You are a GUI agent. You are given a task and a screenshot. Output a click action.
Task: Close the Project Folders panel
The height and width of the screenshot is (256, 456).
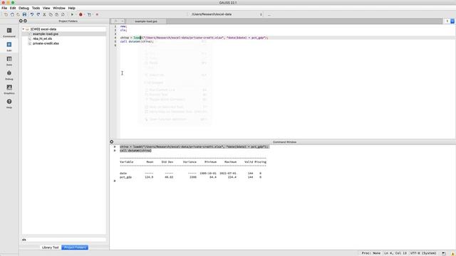click(x=21, y=21)
